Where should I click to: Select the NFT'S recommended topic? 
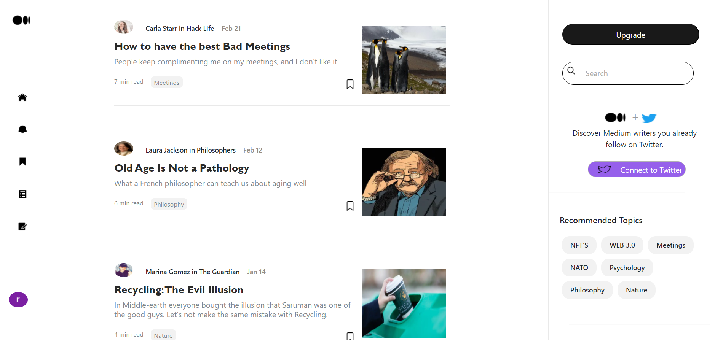(x=579, y=245)
